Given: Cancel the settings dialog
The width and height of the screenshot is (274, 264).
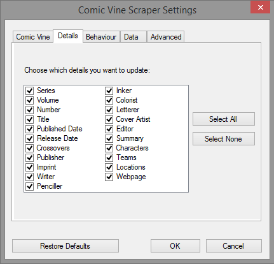Looking at the screenshot, I should (234, 246).
